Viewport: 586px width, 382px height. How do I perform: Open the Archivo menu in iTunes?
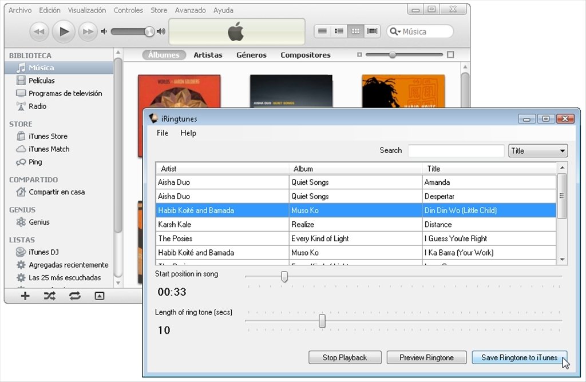point(20,10)
